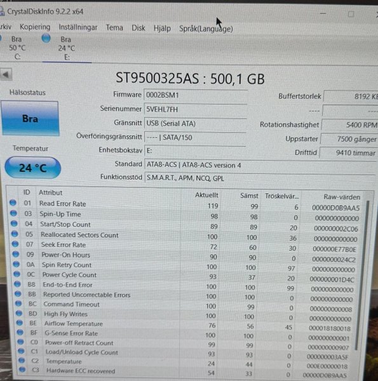Click the Hardware ECC recovered status circle
378x381 pixels.
click(x=22, y=370)
